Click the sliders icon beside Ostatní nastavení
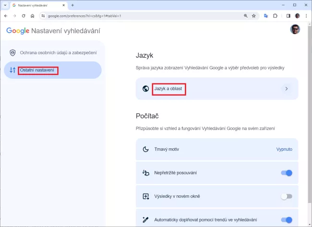This screenshot has width=312, height=227. pos(12,70)
